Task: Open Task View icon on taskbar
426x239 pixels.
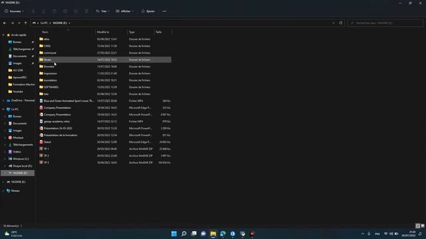Action: [194, 234]
